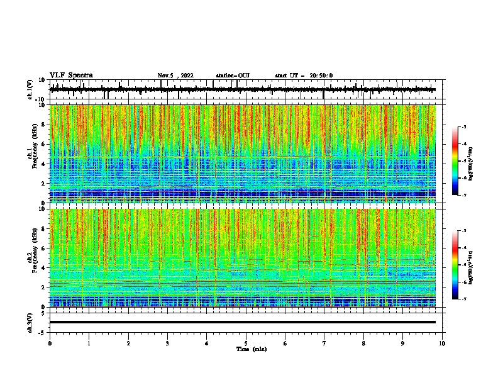Click the '-7' tick on ch.2 colorbar
Screen dimensions: 498x385
(x=464, y=299)
